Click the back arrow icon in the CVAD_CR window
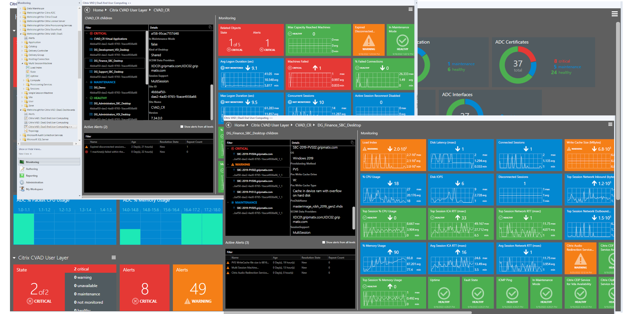This screenshot has height=314, width=633. click(87, 10)
